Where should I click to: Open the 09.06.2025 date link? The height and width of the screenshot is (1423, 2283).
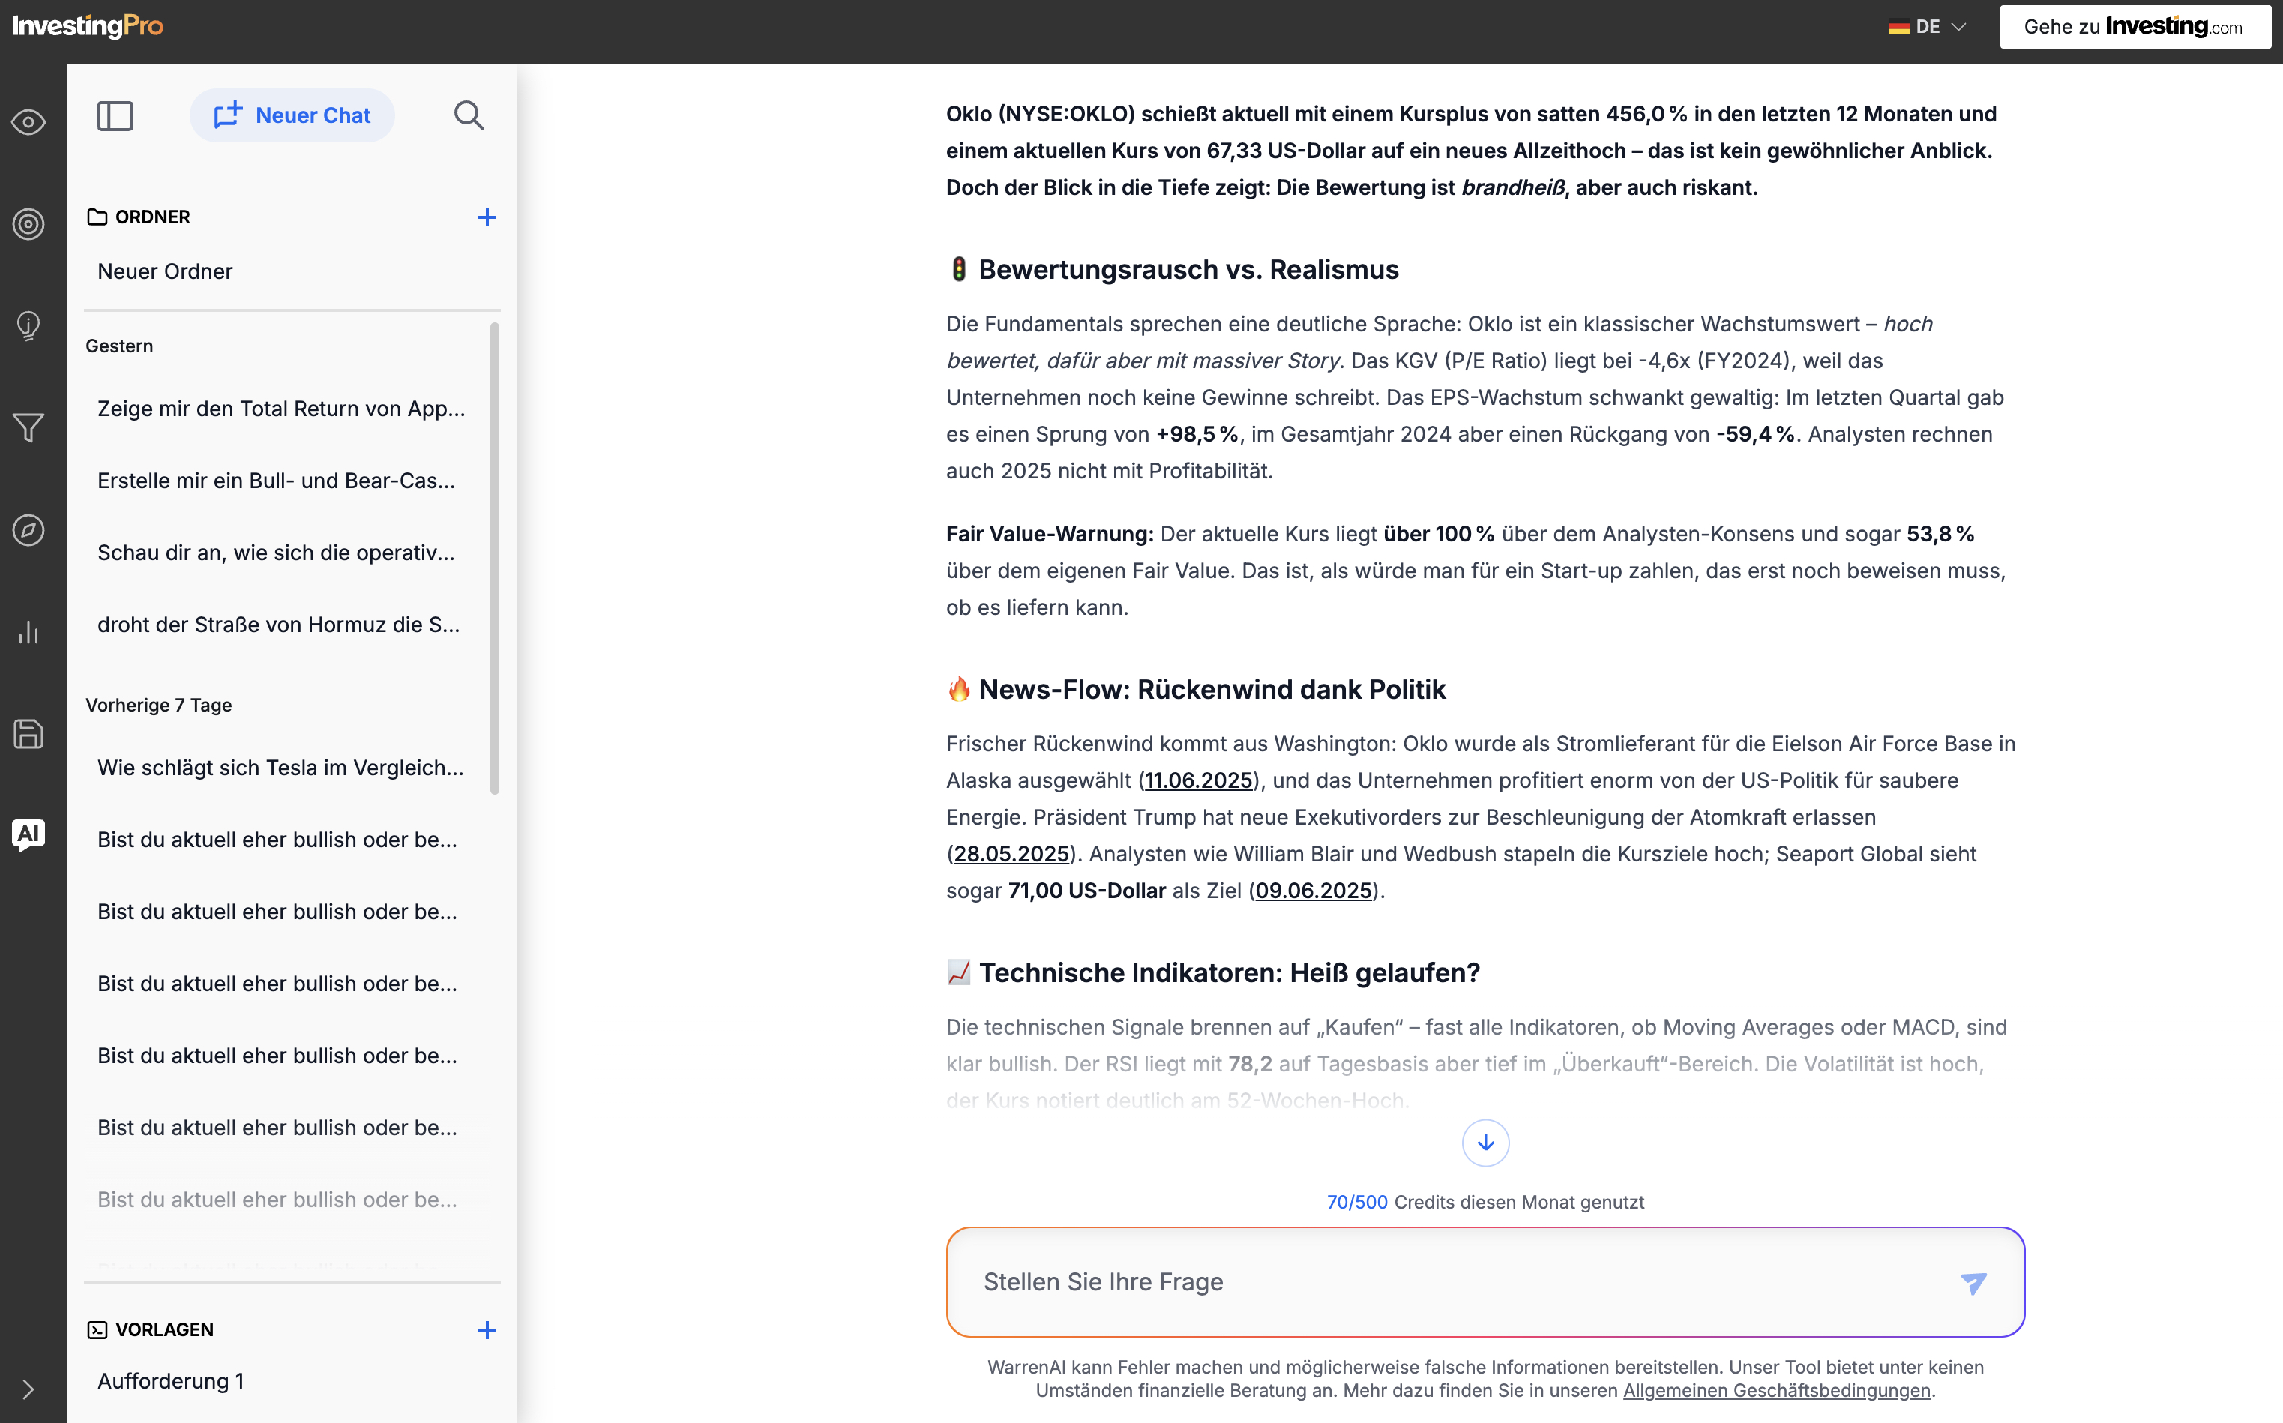pyautogui.click(x=1314, y=891)
